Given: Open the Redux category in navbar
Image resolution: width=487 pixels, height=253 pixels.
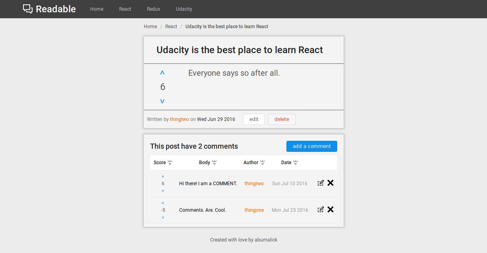Looking at the screenshot, I should [153, 9].
